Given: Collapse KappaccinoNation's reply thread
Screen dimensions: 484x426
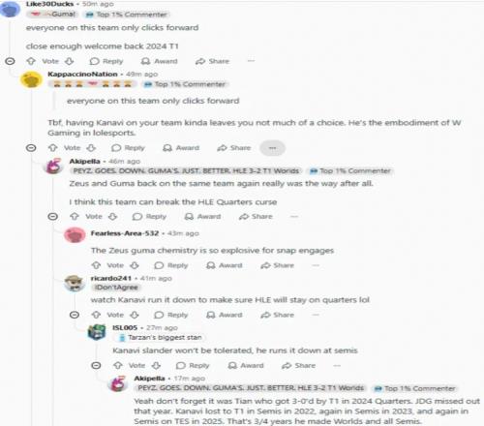Looking at the screenshot, I should pos(31,148).
